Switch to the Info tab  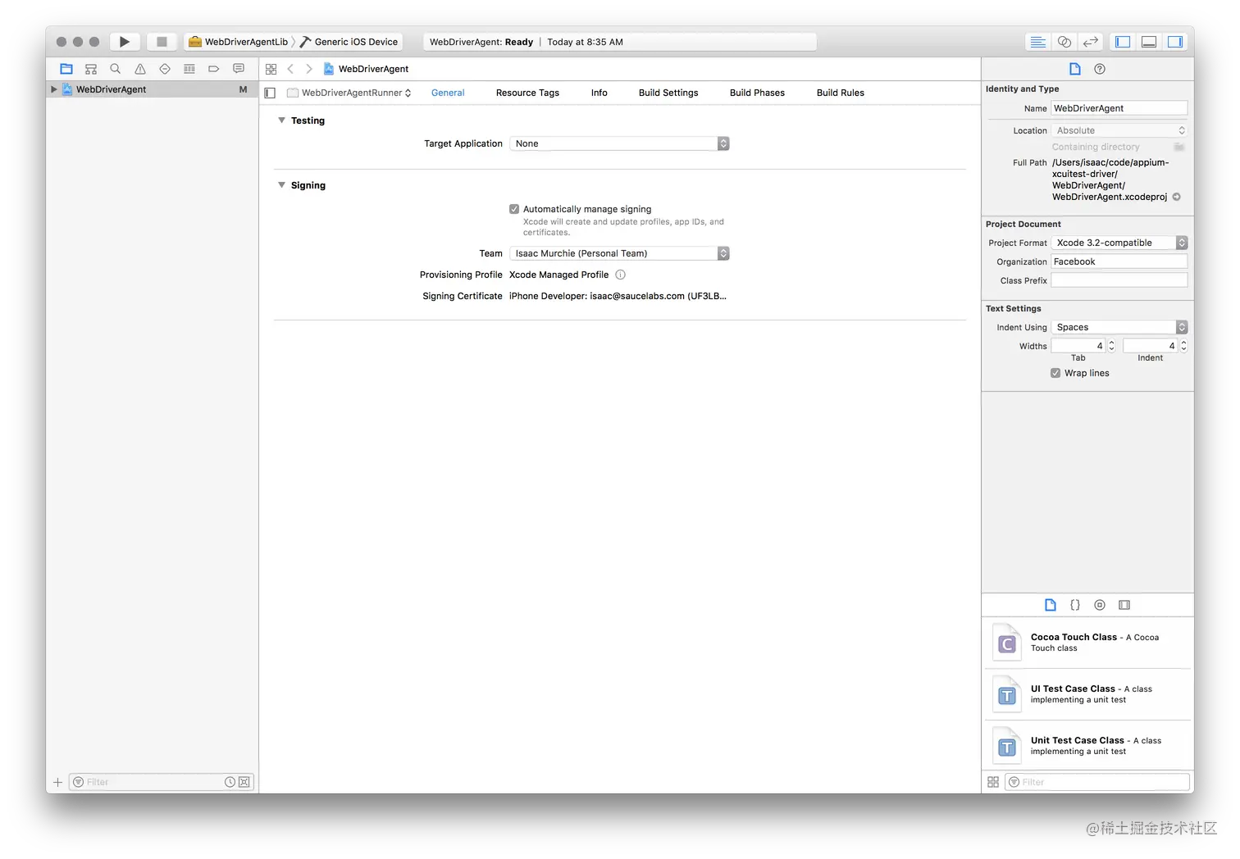coord(599,93)
